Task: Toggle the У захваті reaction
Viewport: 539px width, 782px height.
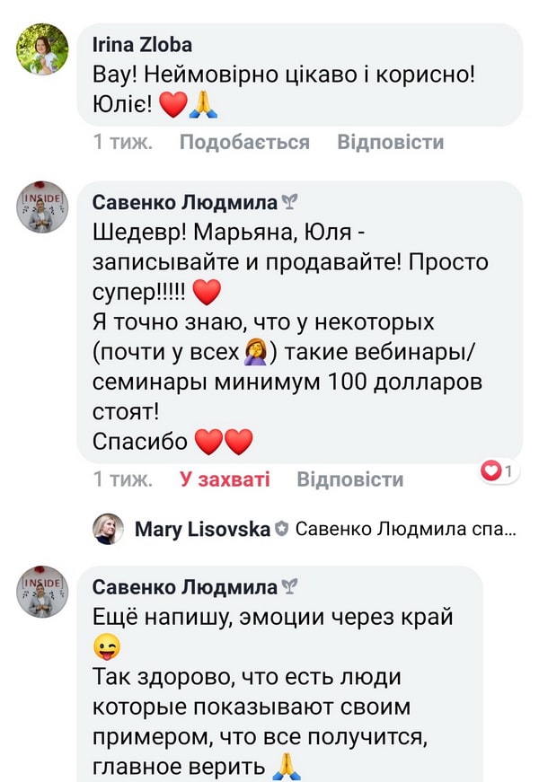Action: click(225, 479)
